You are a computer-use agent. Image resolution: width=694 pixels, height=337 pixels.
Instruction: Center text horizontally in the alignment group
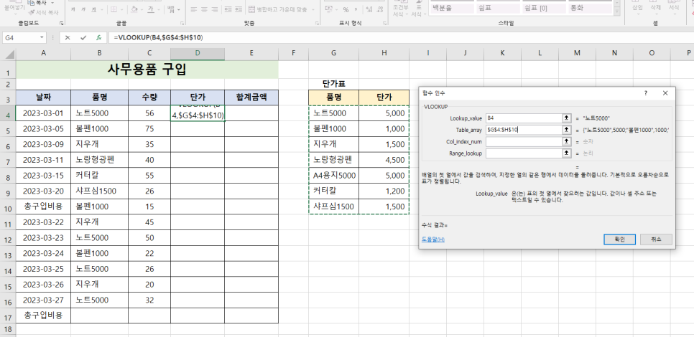pyautogui.click(x=204, y=9)
